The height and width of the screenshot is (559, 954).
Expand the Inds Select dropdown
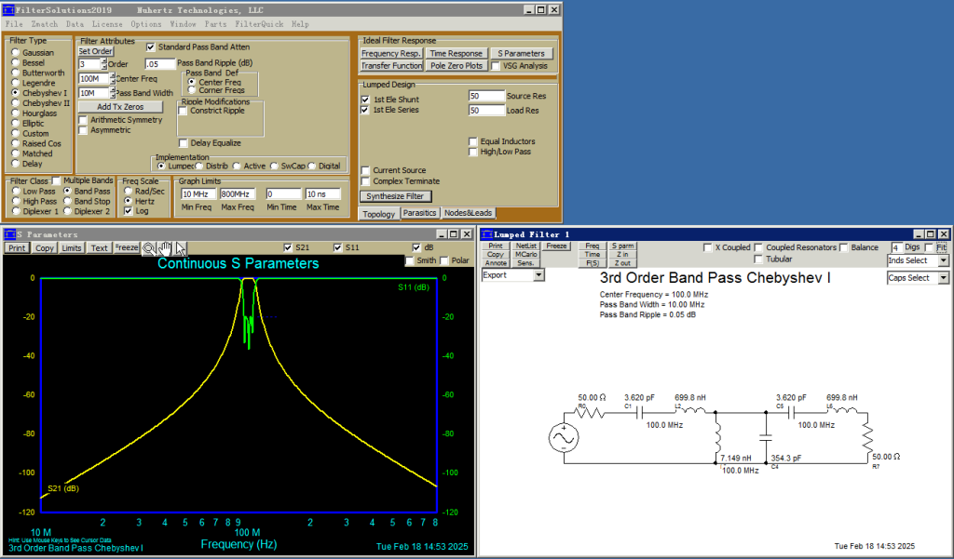[x=943, y=260]
